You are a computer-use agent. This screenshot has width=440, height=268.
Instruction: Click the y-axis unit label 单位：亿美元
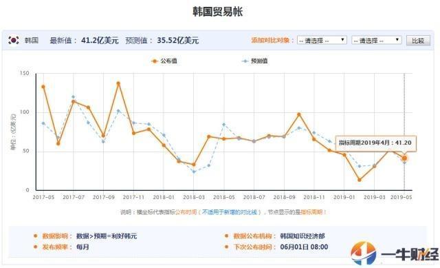click(x=13, y=132)
